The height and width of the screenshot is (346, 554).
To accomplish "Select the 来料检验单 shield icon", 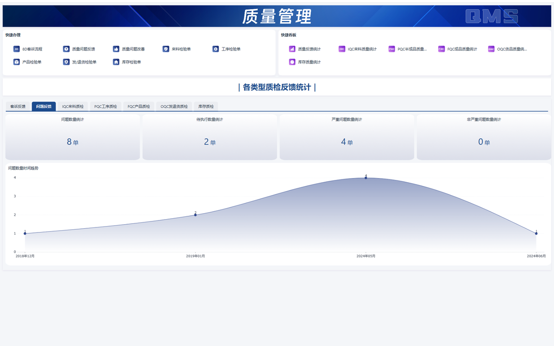I will [x=166, y=49].
